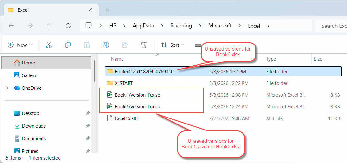Click the Back navigation arrow
This screenshot has width=347, height=163.
click(x=11, y=26)
